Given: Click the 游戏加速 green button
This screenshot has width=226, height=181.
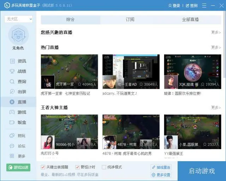Looking at the screenshot, I should pos(18,168).
